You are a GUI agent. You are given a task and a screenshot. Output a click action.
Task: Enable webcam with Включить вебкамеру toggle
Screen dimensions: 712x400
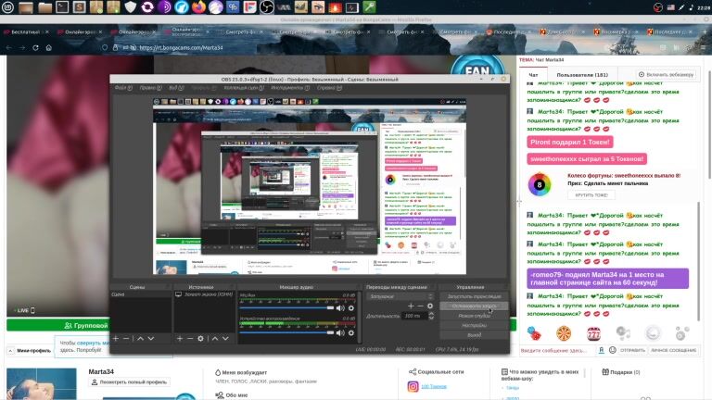pyautogui.click(x=666, y=74)
